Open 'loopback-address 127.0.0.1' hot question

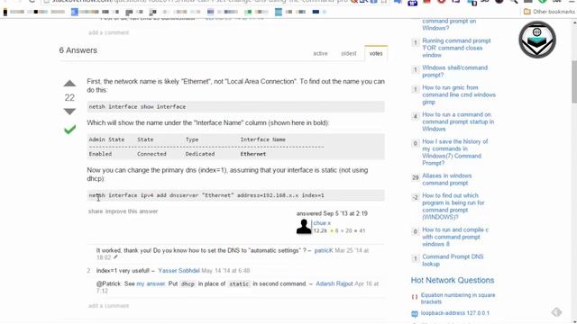(x=454, y=313)
